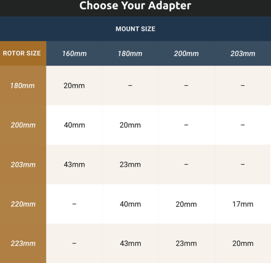Click the 43mm cell in 203mm rotor row
This screenshot has height=263, width=271.
pyautogui.click(x=74, y=164)
